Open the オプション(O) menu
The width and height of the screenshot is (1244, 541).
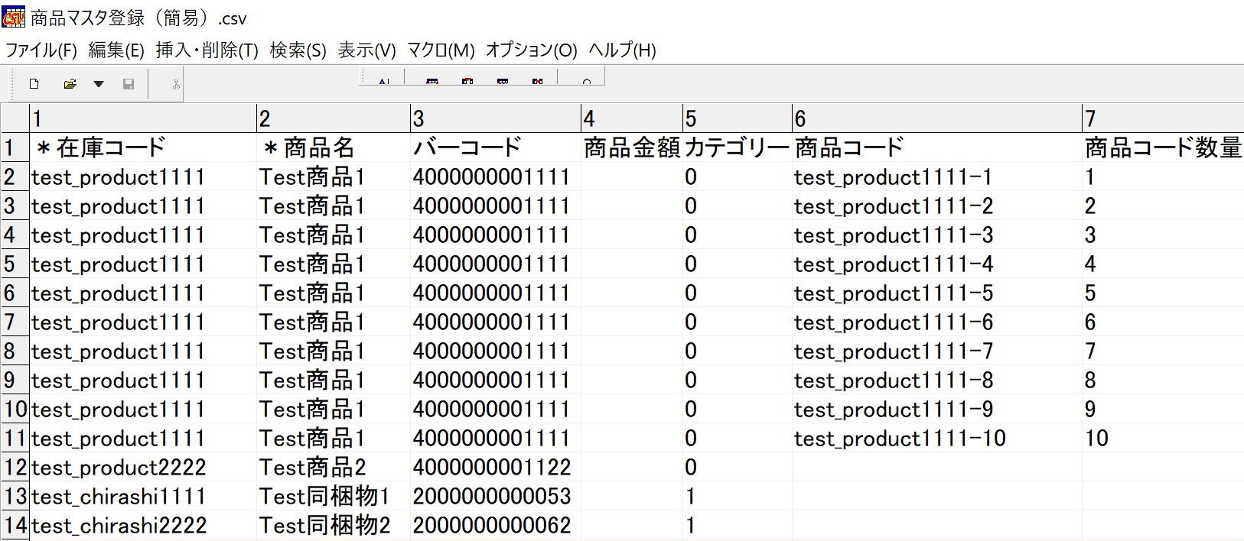pos(532,50)
